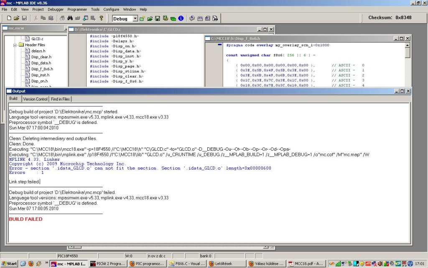
Task: Click the blue info icon
Action: tap(181, 18)
